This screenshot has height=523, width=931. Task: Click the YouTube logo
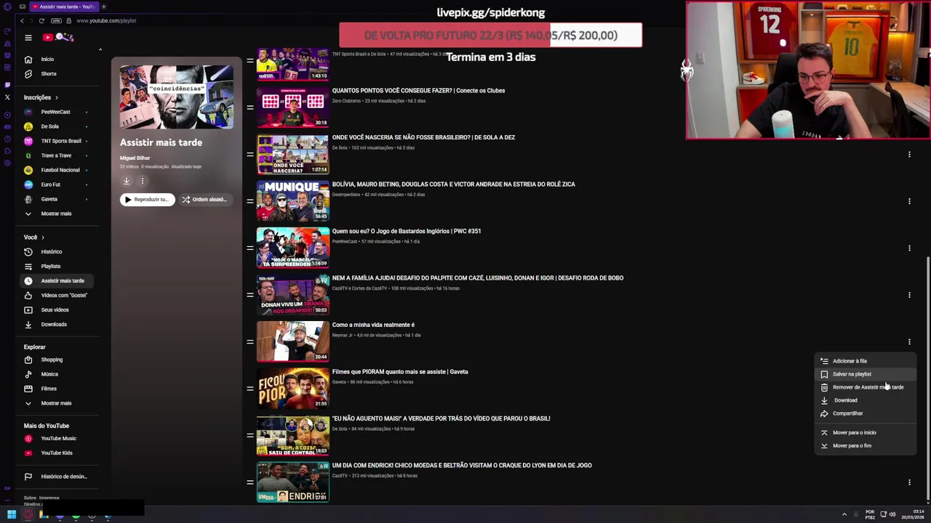tap(58, 38)
